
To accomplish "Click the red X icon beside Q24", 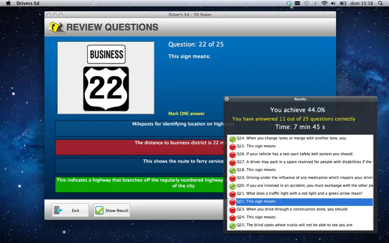I will pos(232,218).
